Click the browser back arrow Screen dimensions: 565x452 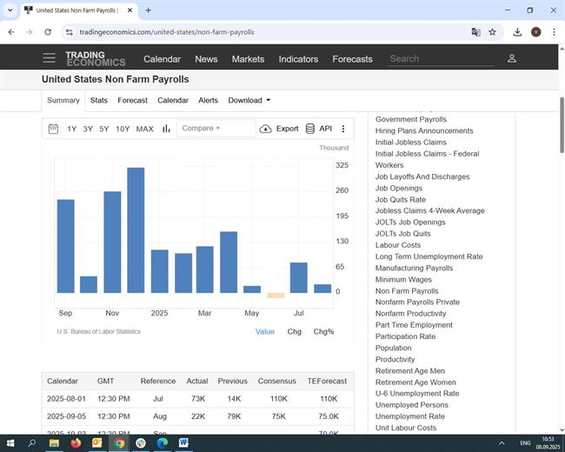pyautogui.click(x=11, y=32)
